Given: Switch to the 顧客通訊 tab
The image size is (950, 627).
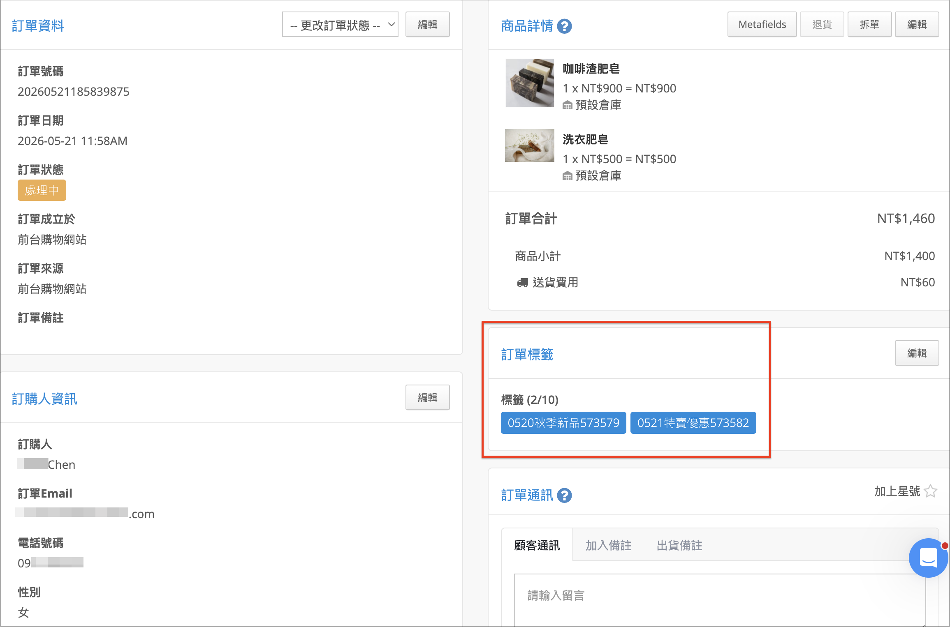Looking at the screenshot, I should pos(537,545).
